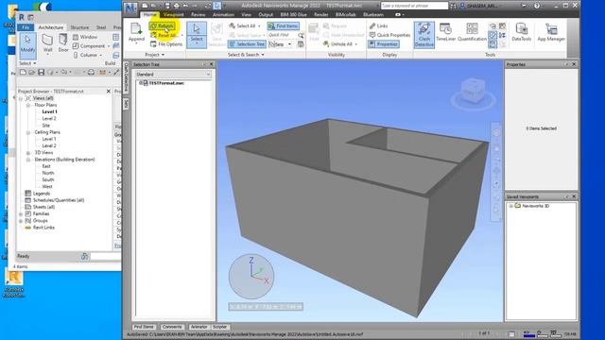
Task: Select Level 1 floor plan in Project Browser
Action: 49,111
